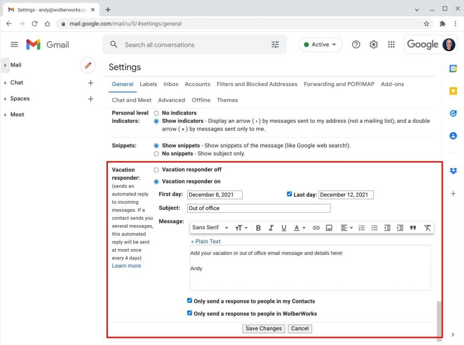Remove formatting from the message text

pos(426,228)
